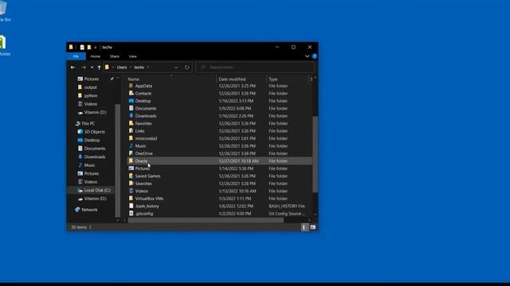Select the Searches folder

(x=143, y=184)
